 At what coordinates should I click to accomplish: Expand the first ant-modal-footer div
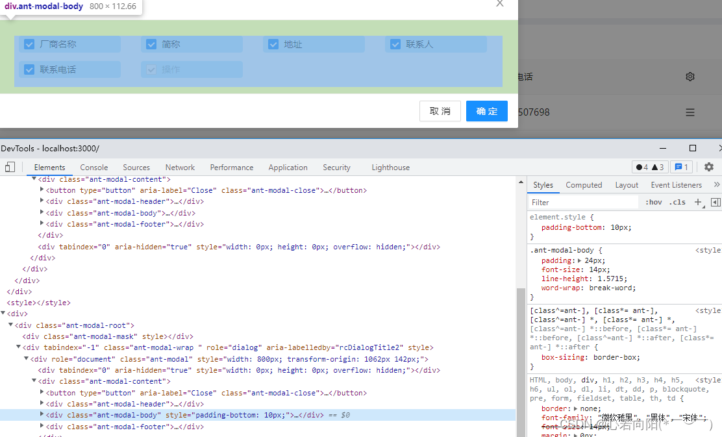coord(42,224)
